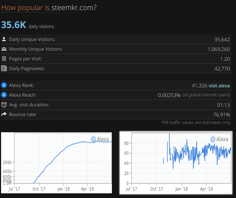Select the Daily Pageviews value 42,770
This screenshot has height=198, width=236.
click(x=222, y=69)
